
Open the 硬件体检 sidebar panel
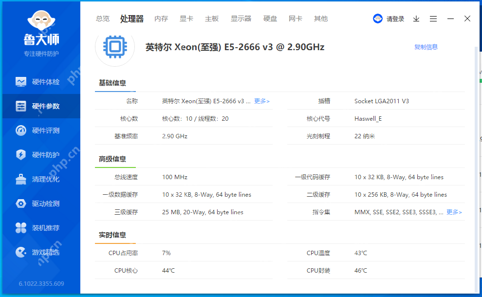click(41, 81)
